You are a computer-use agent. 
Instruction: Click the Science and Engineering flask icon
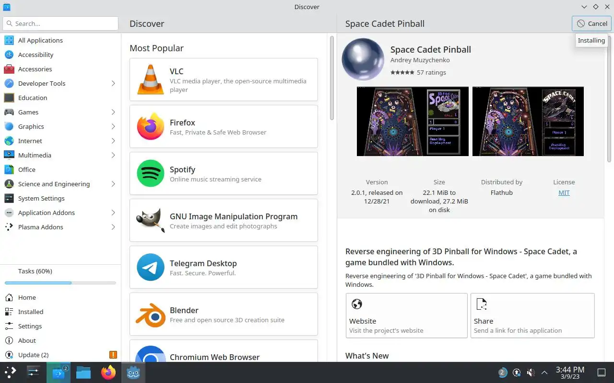pyautogui.click(x=9, y=184)
